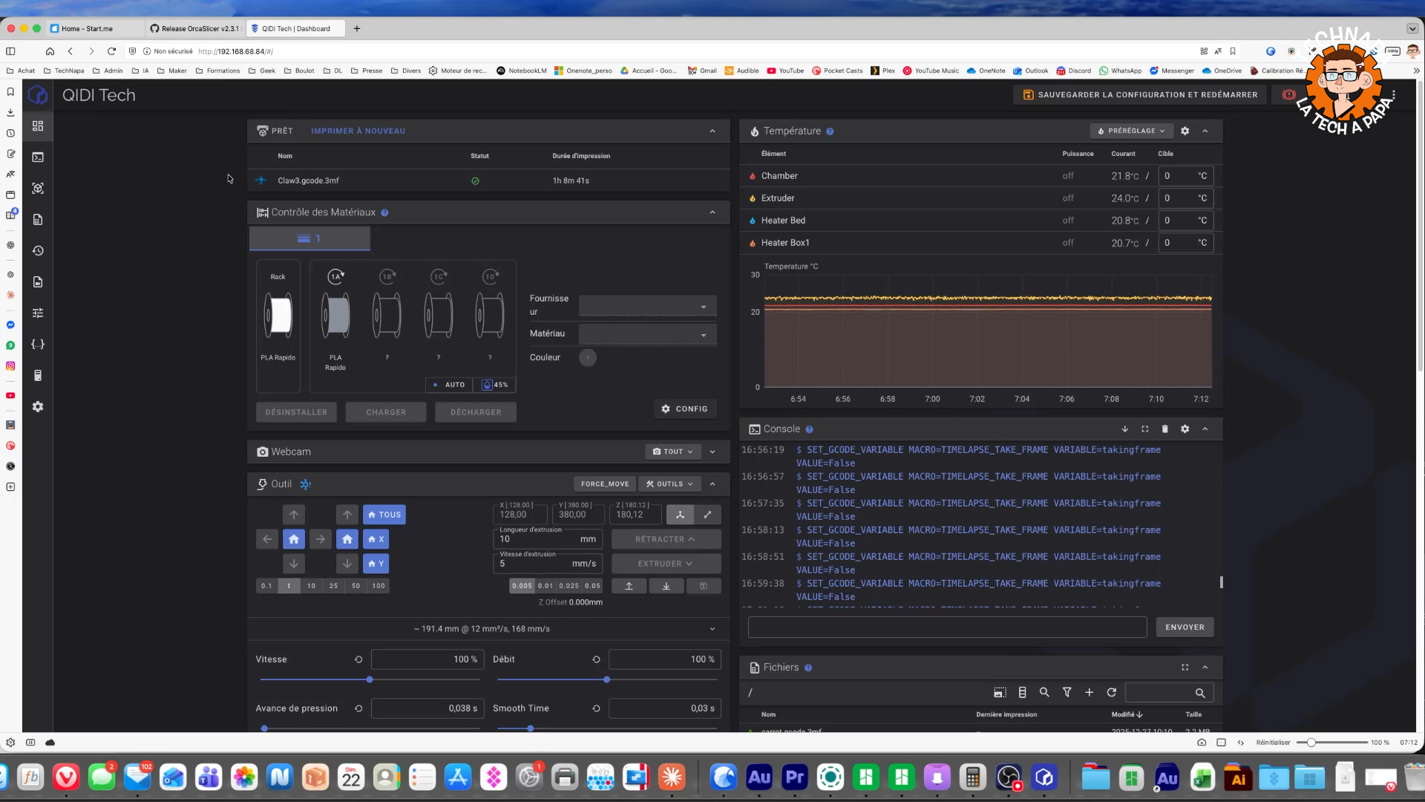Open console sidebar icon

click(x=38, y=157)
